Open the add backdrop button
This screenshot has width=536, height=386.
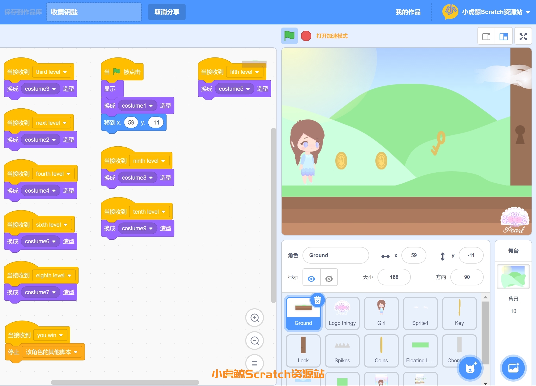click(x=513, y=368)
